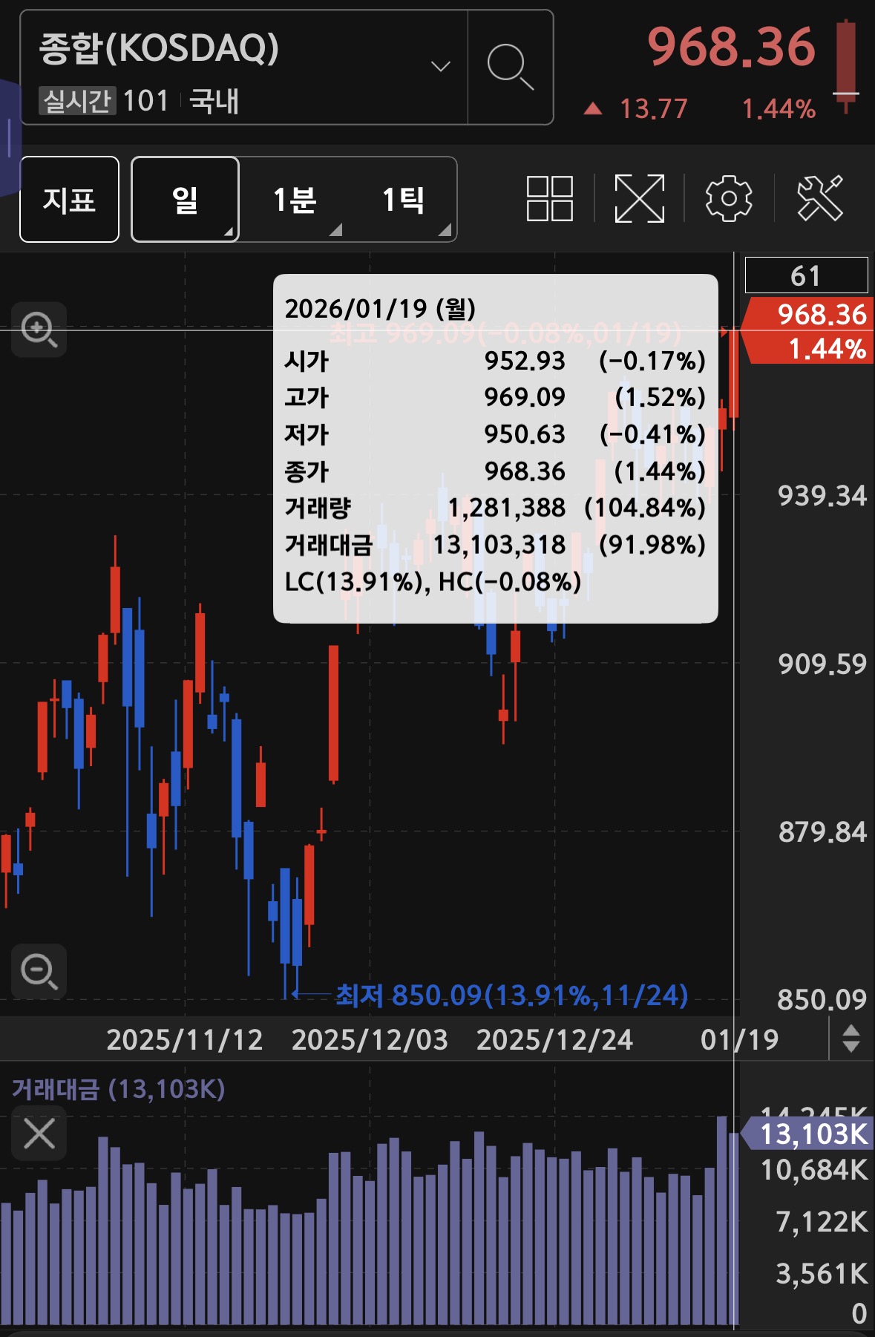This screenshot has height=1337, width=875.
Task: Open chart settings gear
Action: click(x=729, y=198)
